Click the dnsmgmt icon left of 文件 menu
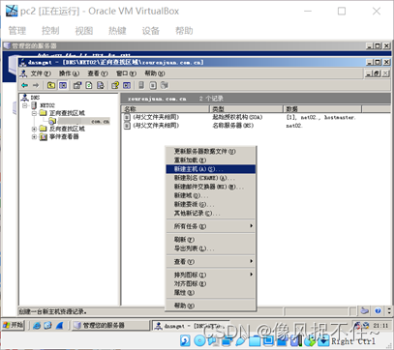 click(x=23, y=73)
